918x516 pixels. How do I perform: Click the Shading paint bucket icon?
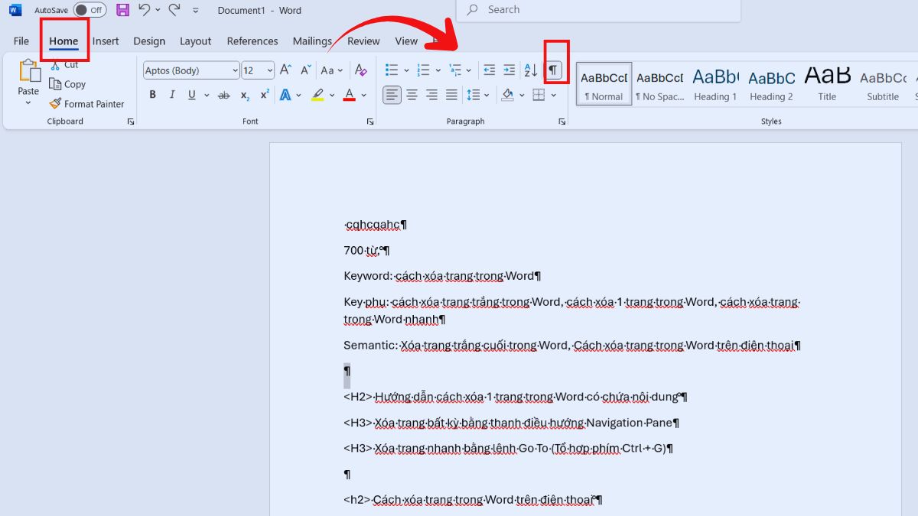click(x=507, y=95)
